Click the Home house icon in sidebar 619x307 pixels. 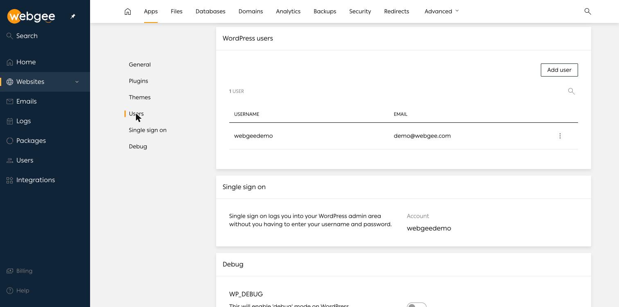tap(10, 62)
